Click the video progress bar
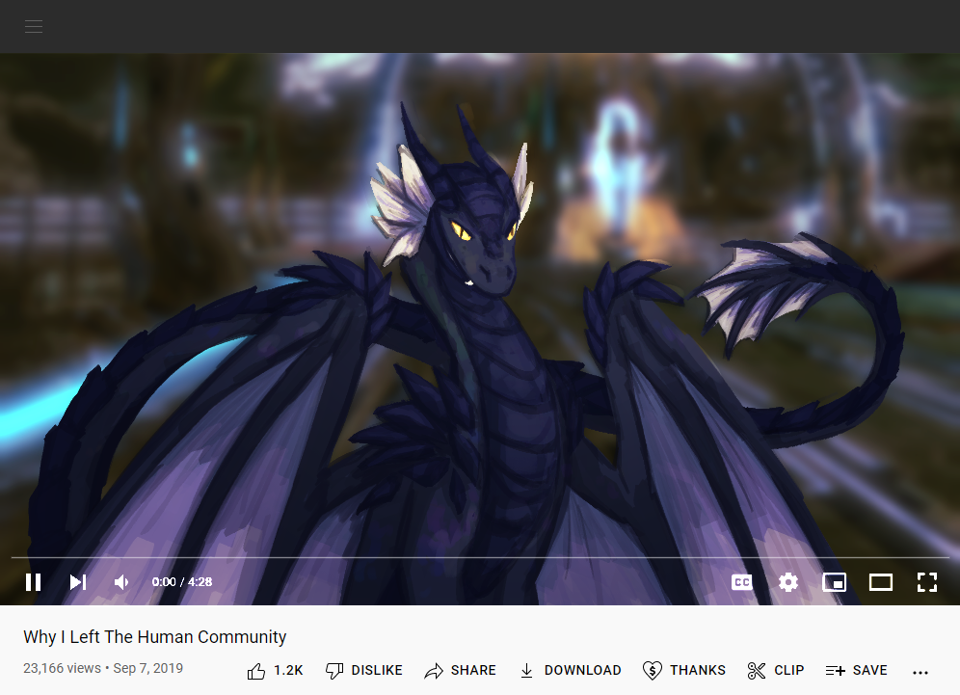Viewport: 960px width, 695px height. 480,557
